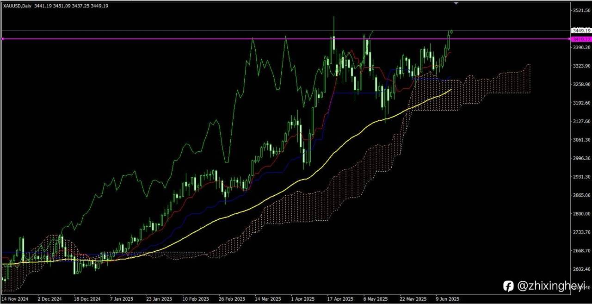Click the XAUUSD,Daily chart title
This screenshot has width=592, height=304.
(18, 6)
